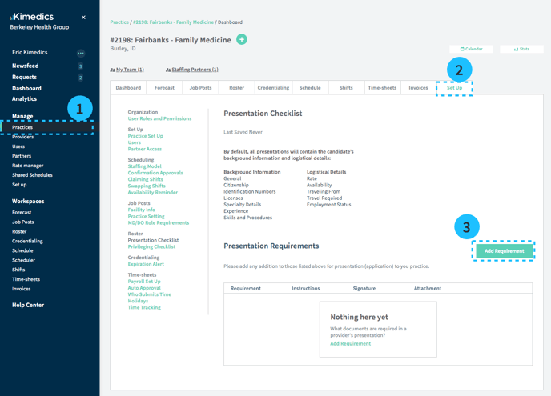Open My Team (1) people link

(127, 70)
